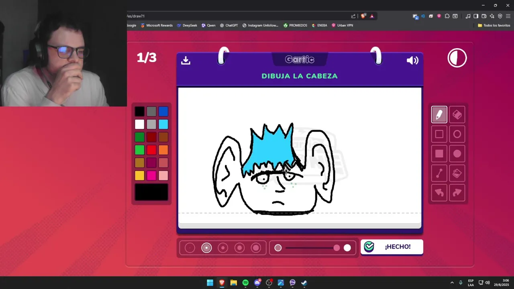514x289 pixels.
Task: Open the browser hamburger menu
Action: (x=508, y=16)
